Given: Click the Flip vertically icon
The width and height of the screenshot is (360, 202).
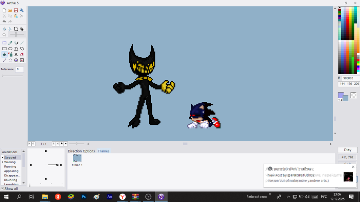Looking at the screenshot, I should [x=10, y=29].
